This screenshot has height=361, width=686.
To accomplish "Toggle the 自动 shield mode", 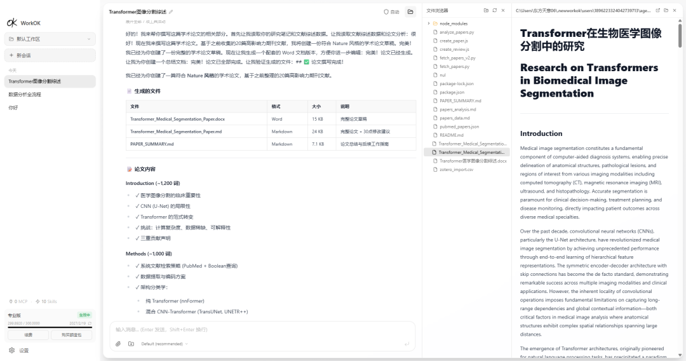I will tap(391, 12).
